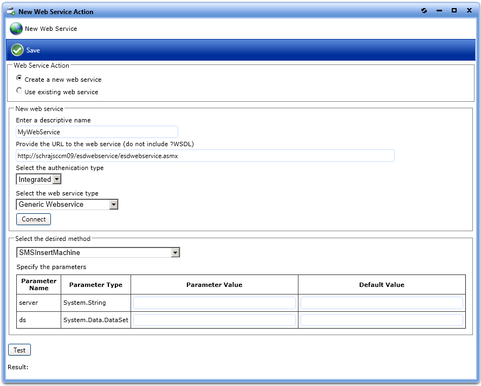Click the web service URL input field
Image resolution: width=481 pixels, height=386 pixels.
tap(205, 156)
